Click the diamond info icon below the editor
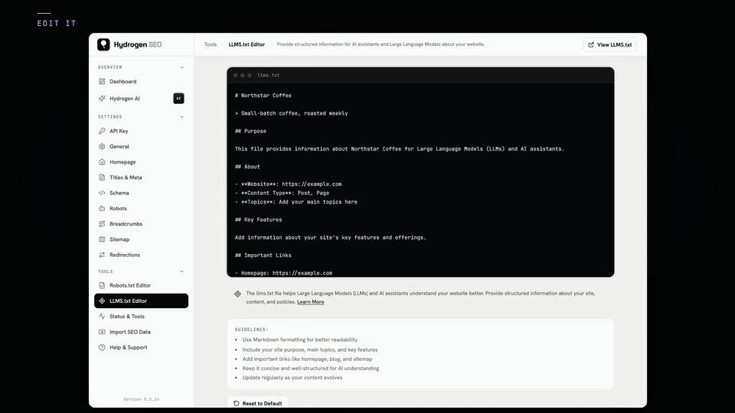 [x=237, y=294]
